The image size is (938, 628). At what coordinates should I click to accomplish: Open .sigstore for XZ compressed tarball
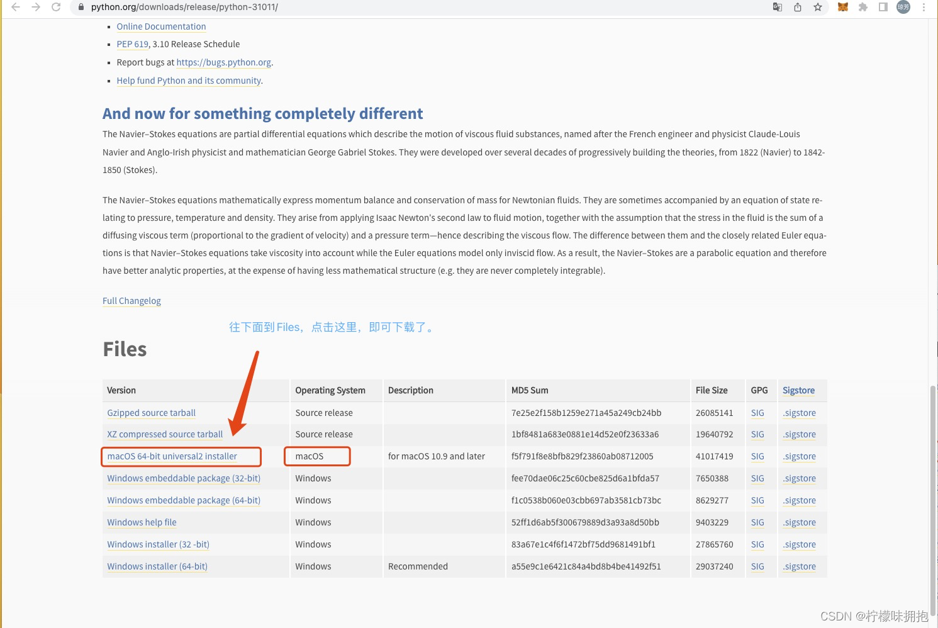800,434
